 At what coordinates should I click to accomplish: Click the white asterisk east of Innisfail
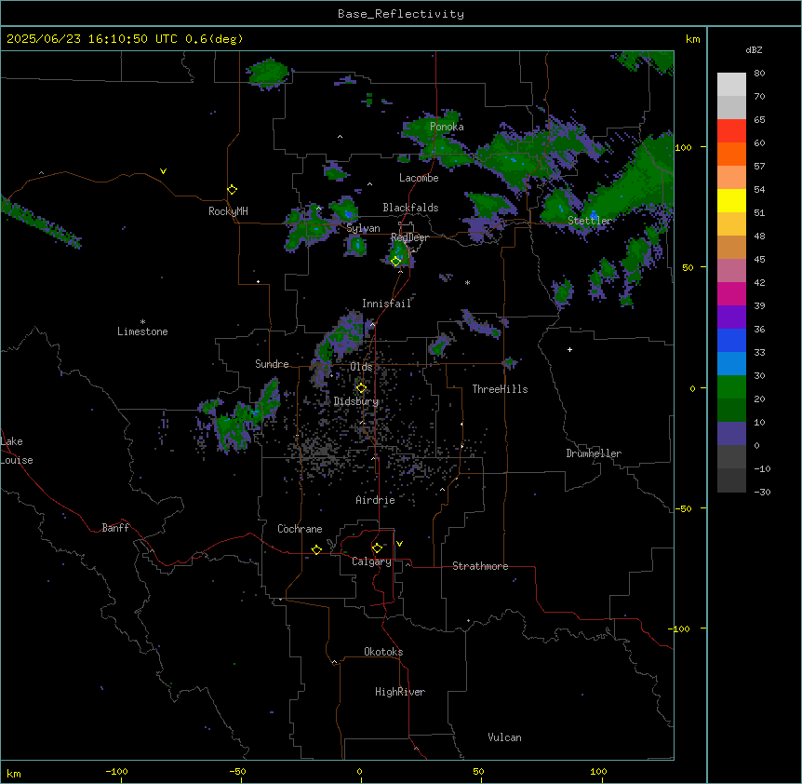click(x=467, y=282)
